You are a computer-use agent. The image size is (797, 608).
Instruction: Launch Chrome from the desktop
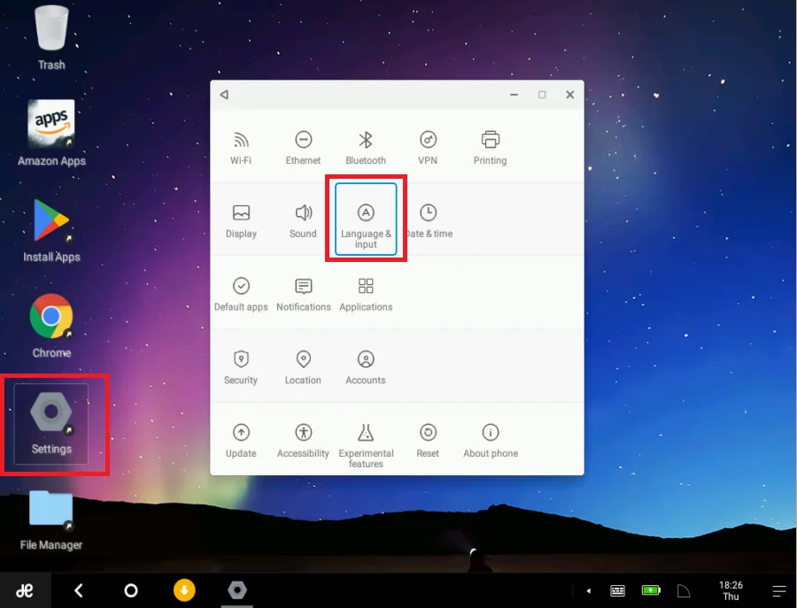[51, 324]
